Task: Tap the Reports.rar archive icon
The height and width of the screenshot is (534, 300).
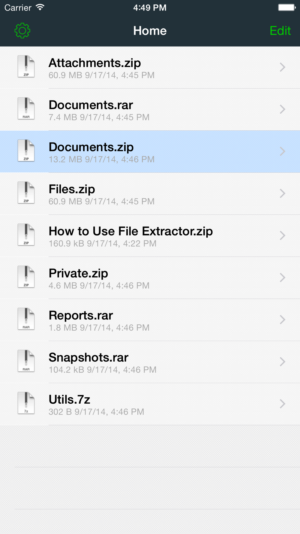Action: 26,319
